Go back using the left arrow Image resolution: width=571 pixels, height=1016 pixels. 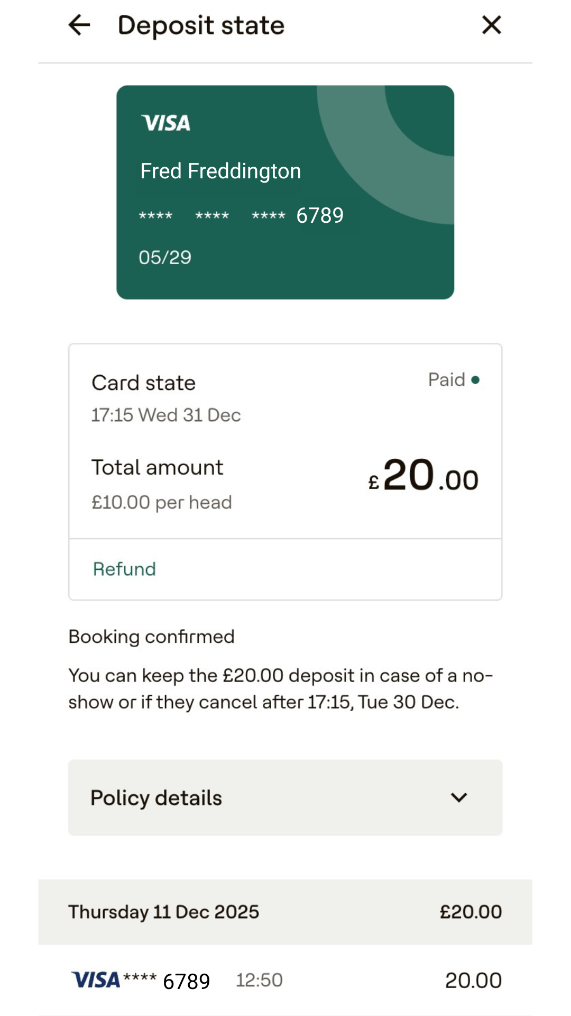pyautogui.click(x=79, y=25)
